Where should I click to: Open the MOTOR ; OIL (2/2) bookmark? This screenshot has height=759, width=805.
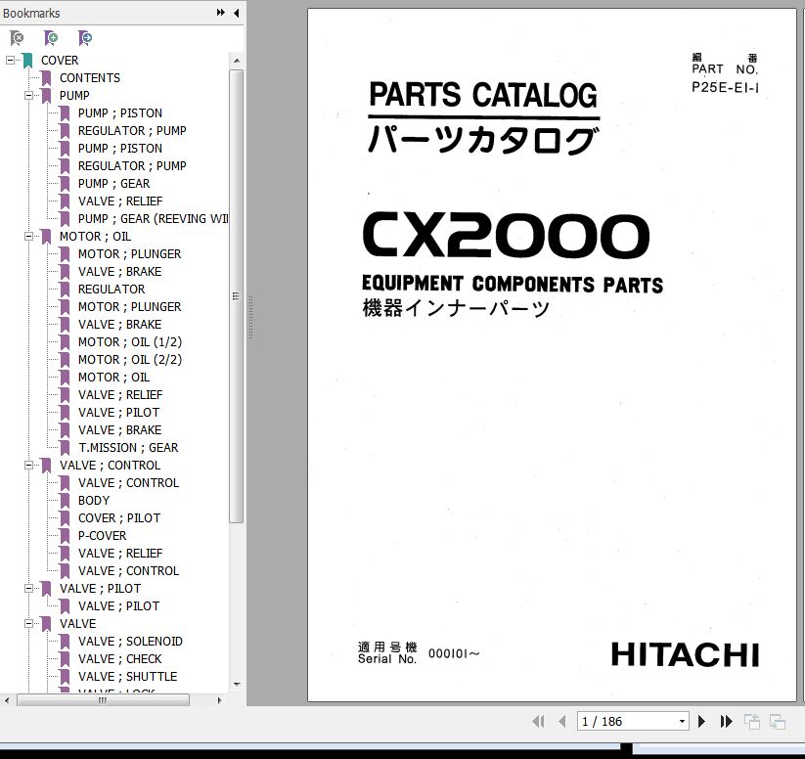(130, 360)
